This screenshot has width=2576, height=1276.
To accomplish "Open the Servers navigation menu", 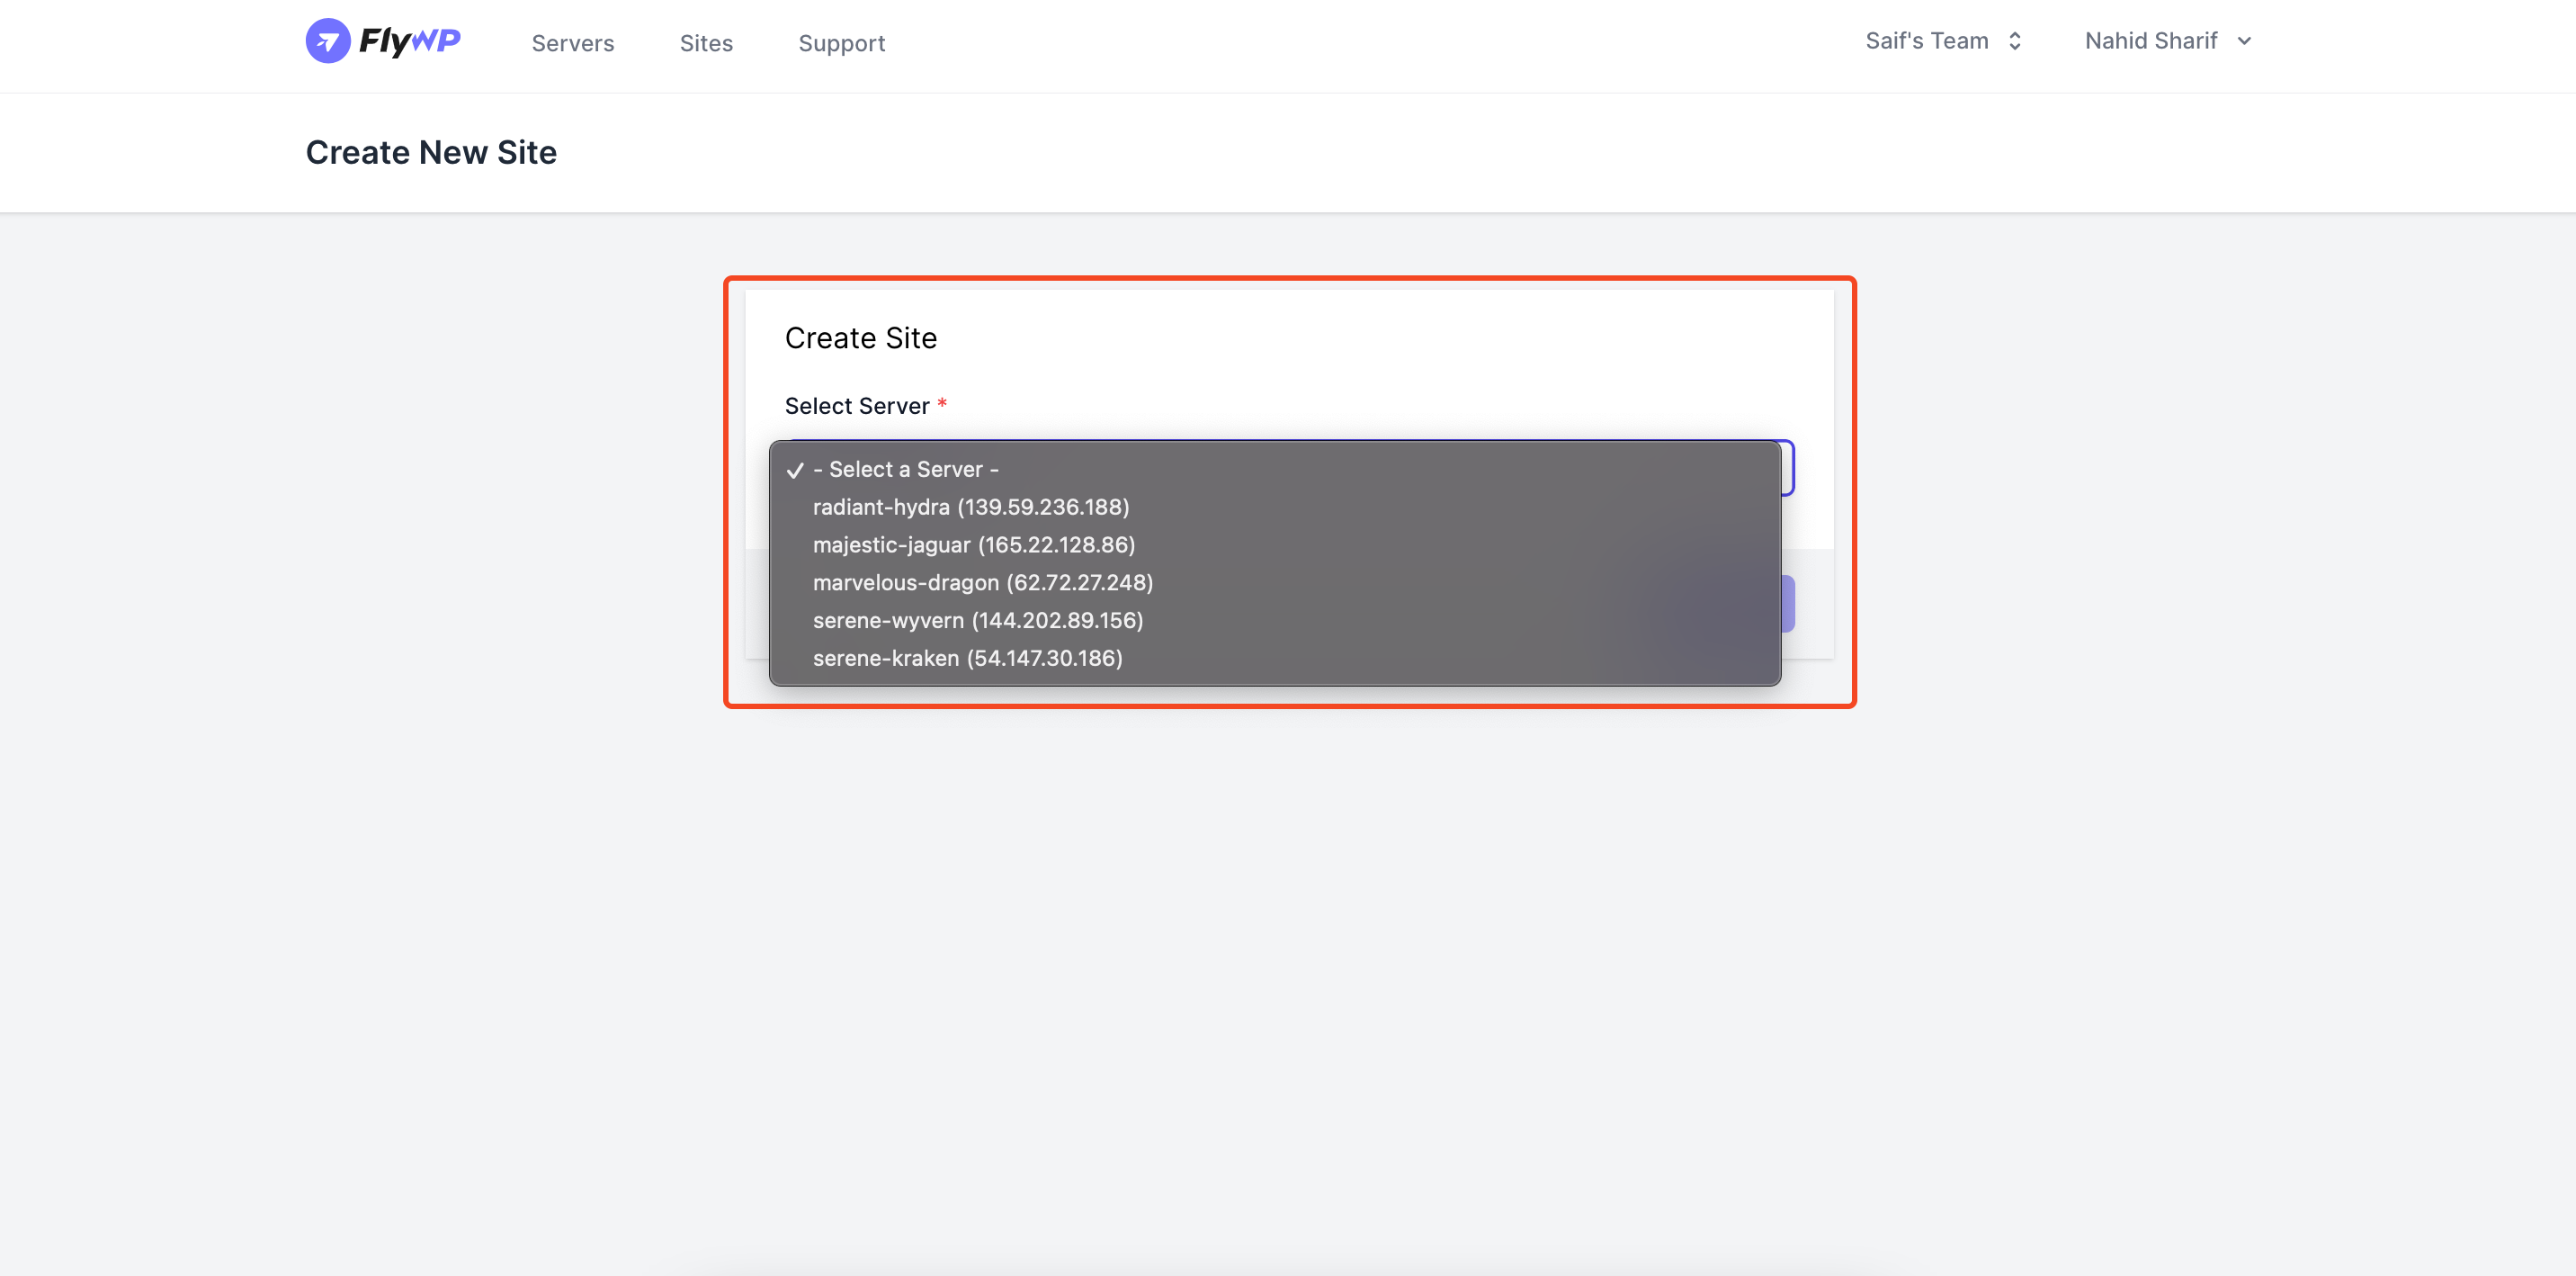I will pyautogui.click(x=572, y=43).
